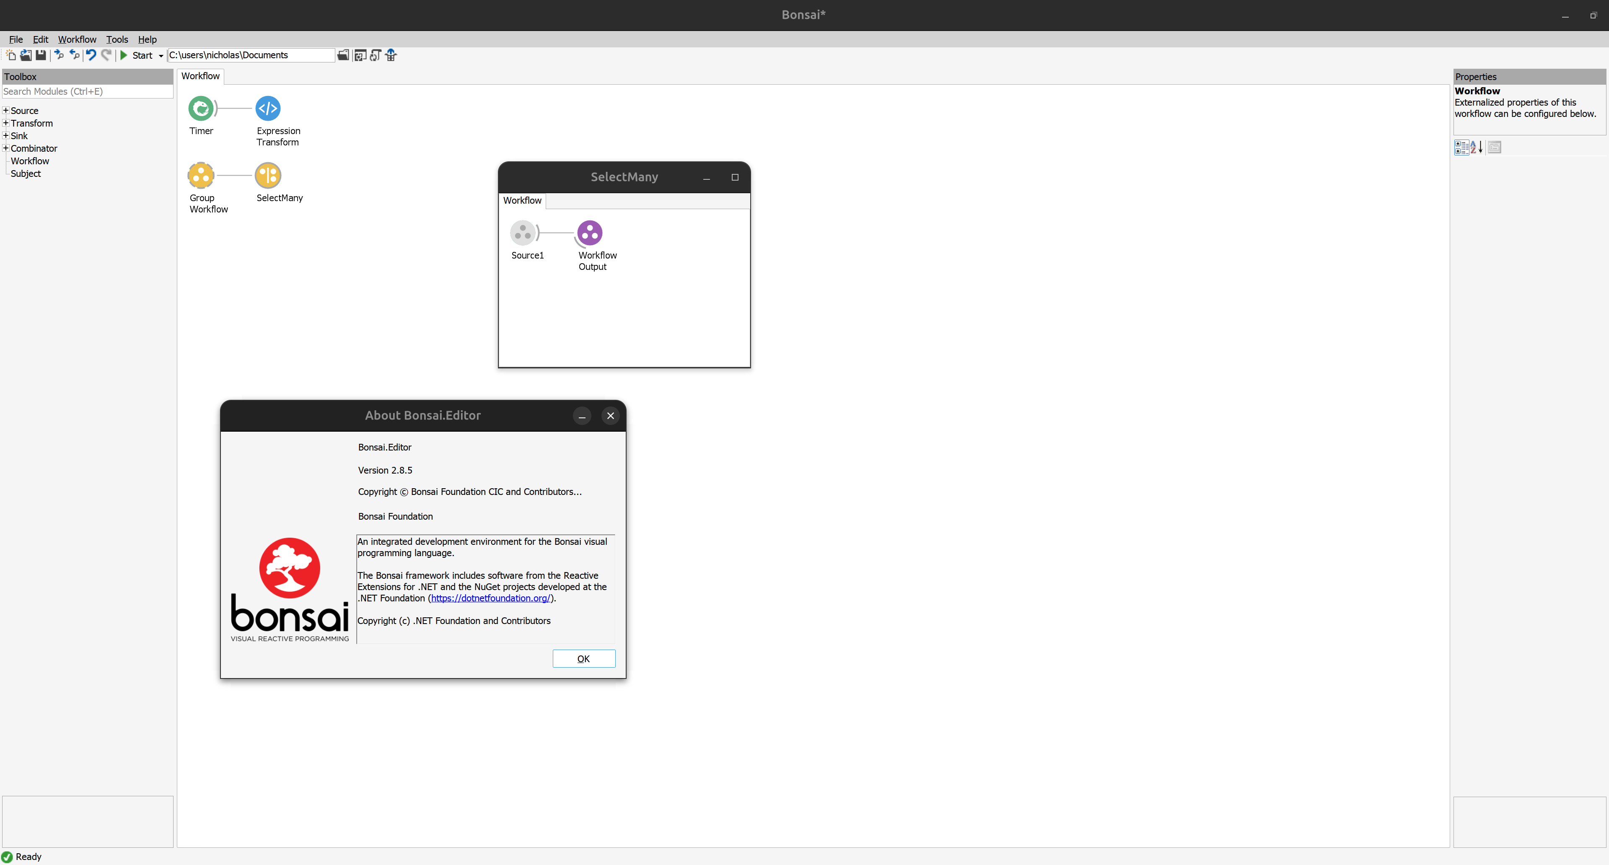
Task: Open the workflow gallery toolbar icon
Action: pyautogui.click(x=391, y=56)
